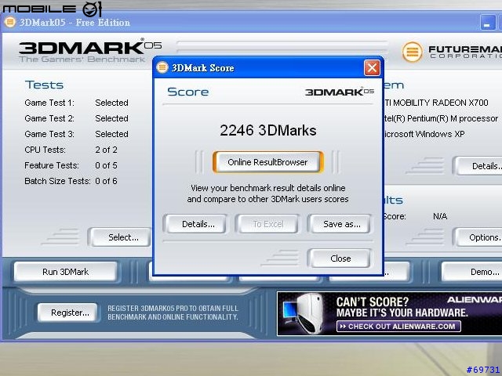Open the Options... button in main window
The image size is (502, 376).
click(478, 237)
